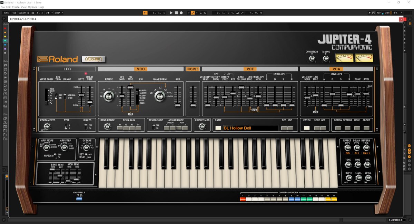
Task: Click the TUNING knob
Action: point(326,59)
